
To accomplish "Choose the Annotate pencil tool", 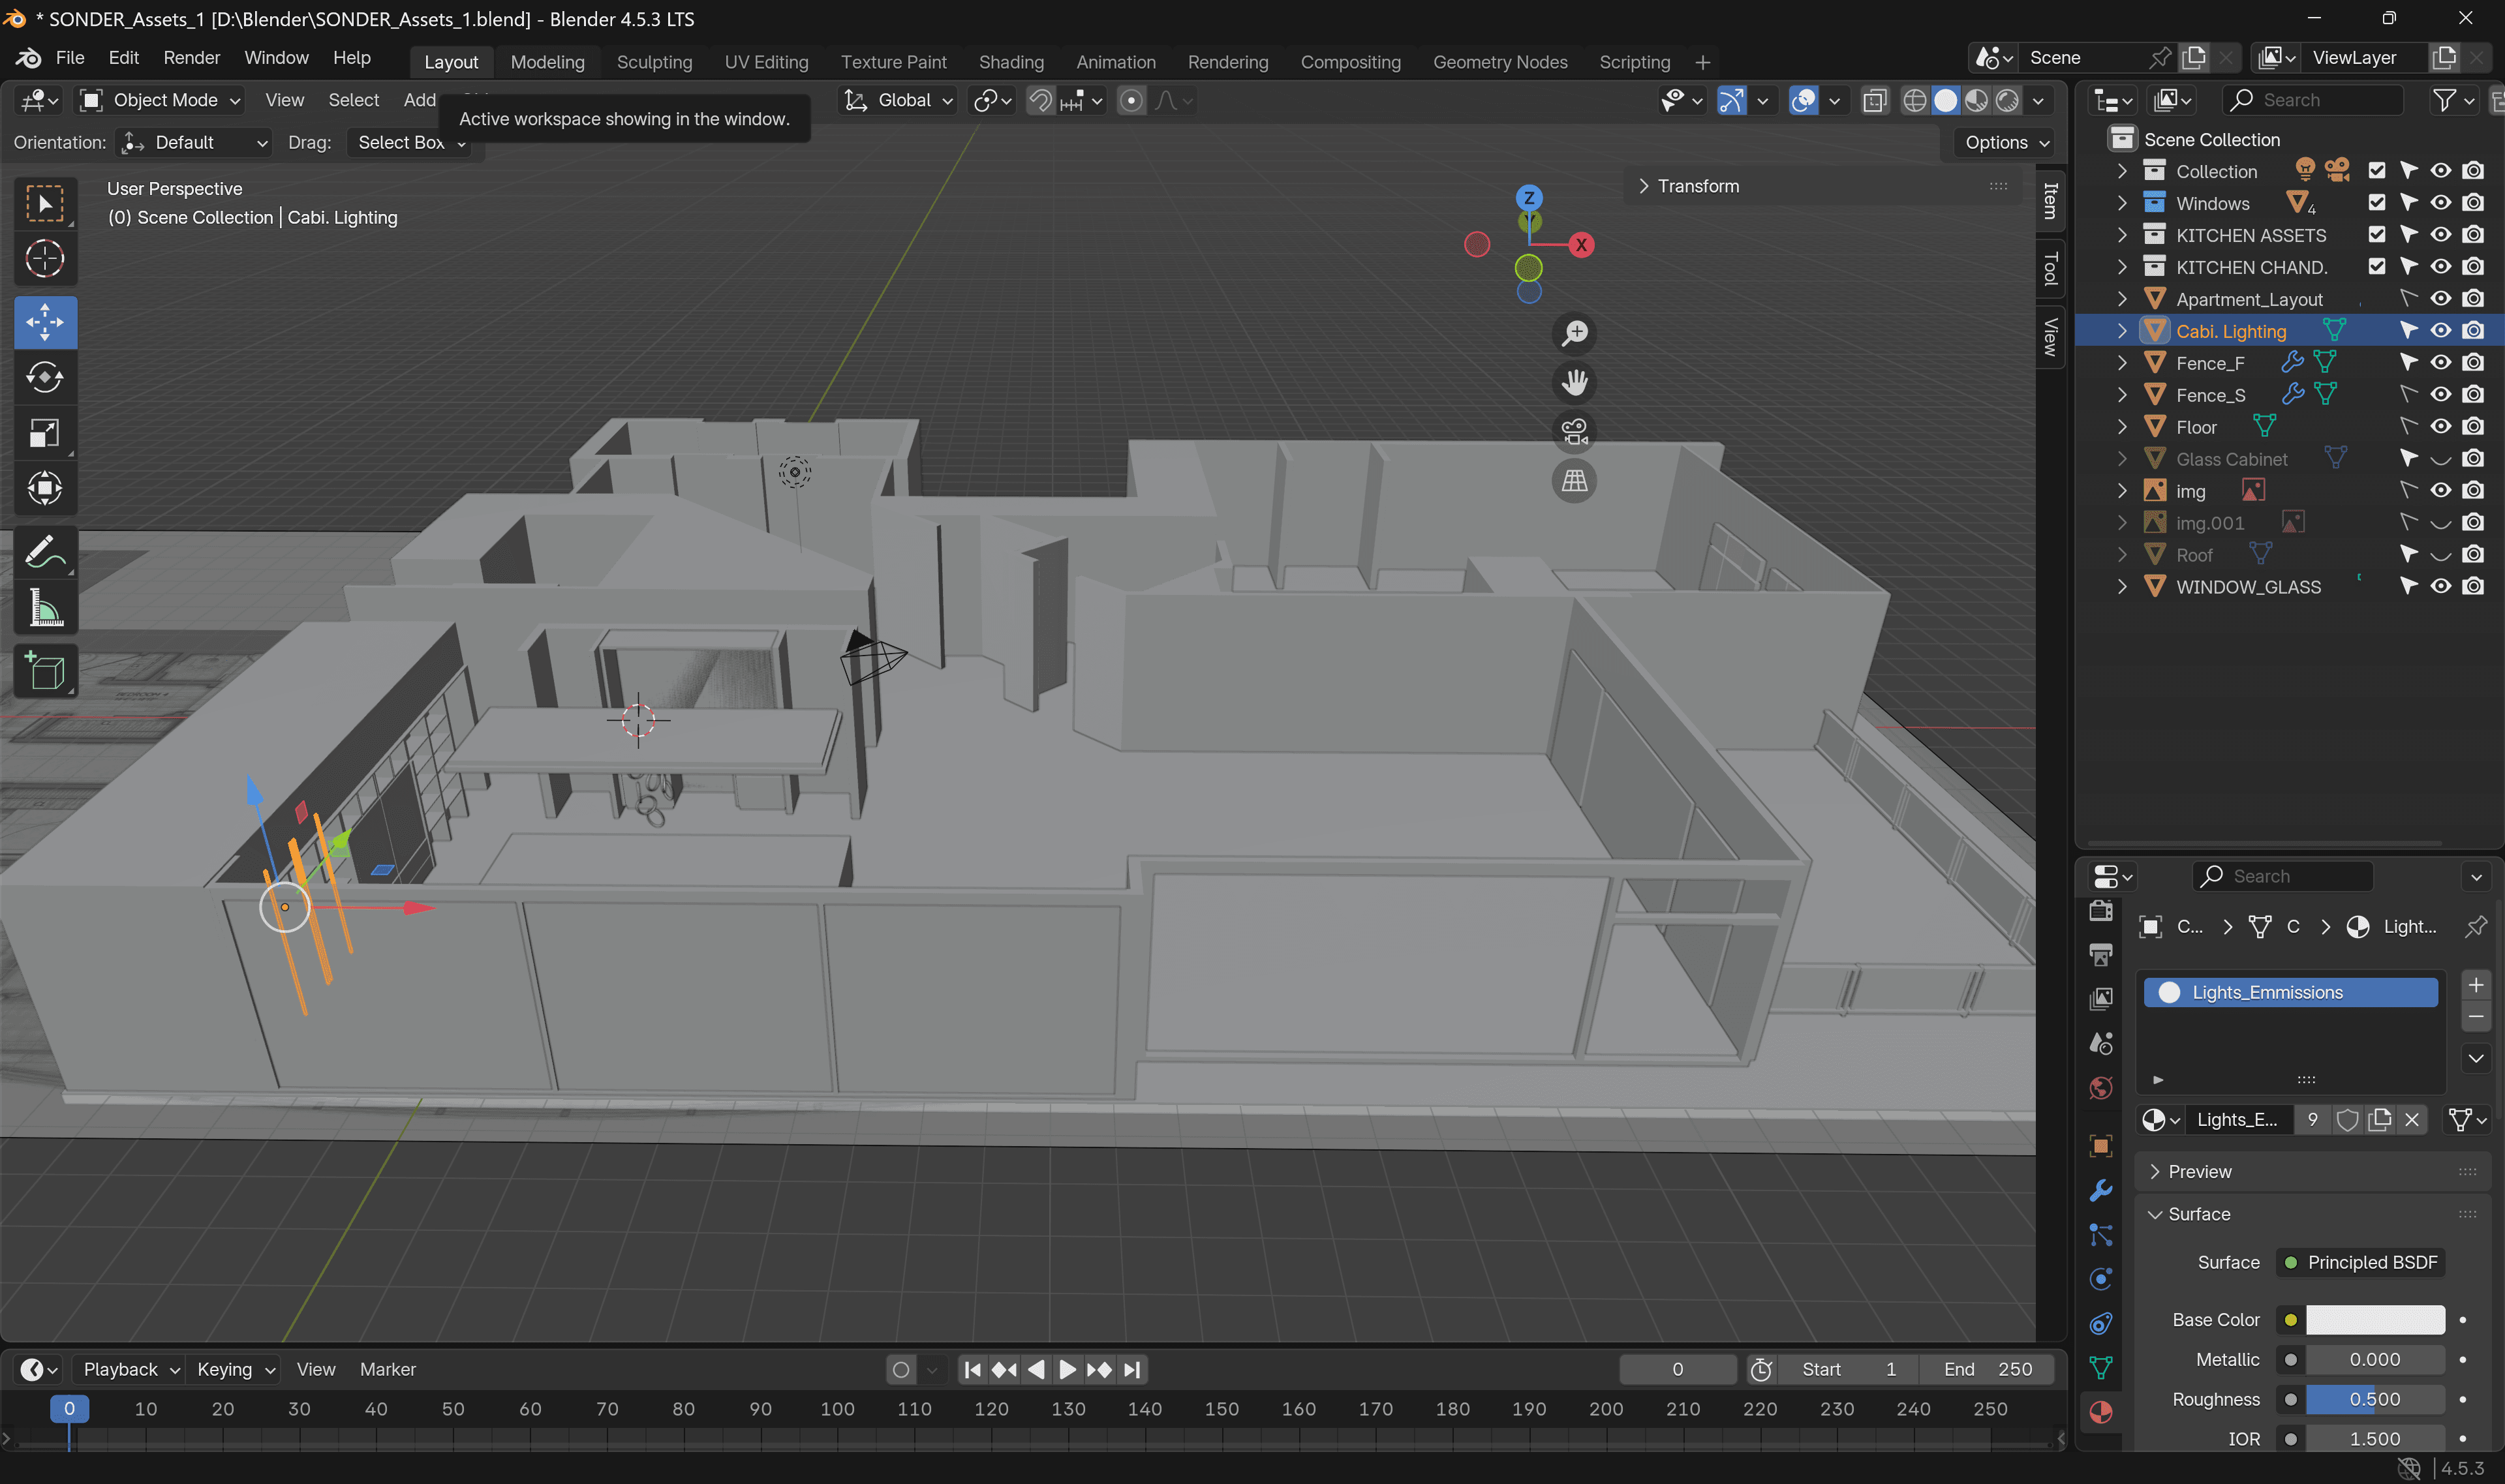I will click(45, 552).
